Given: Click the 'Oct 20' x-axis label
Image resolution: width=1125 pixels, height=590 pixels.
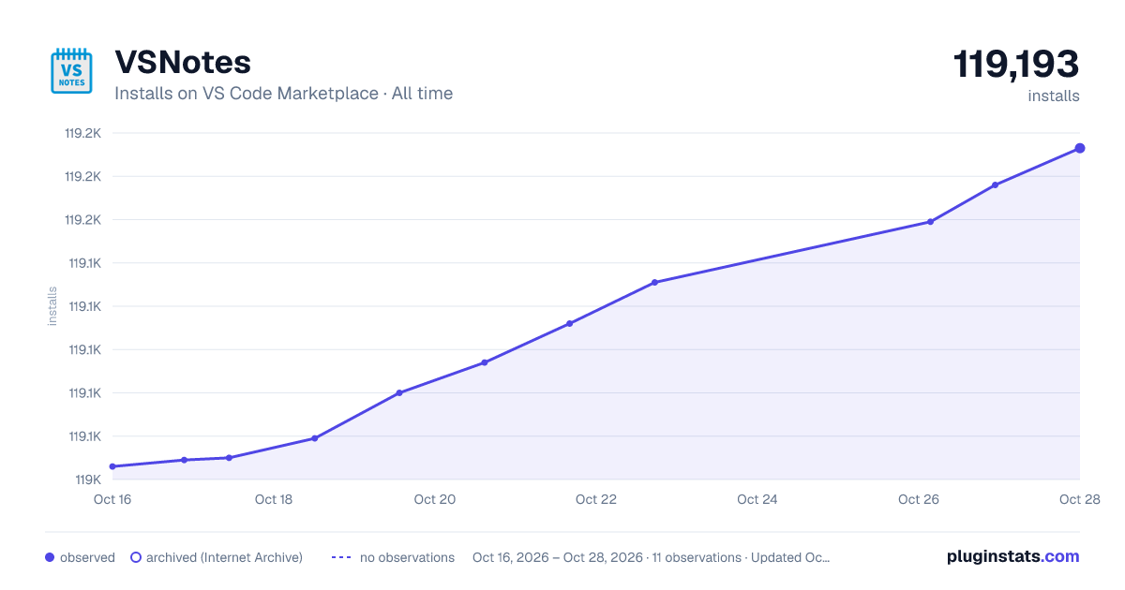Looking at the screenshot, I should 435,499.
